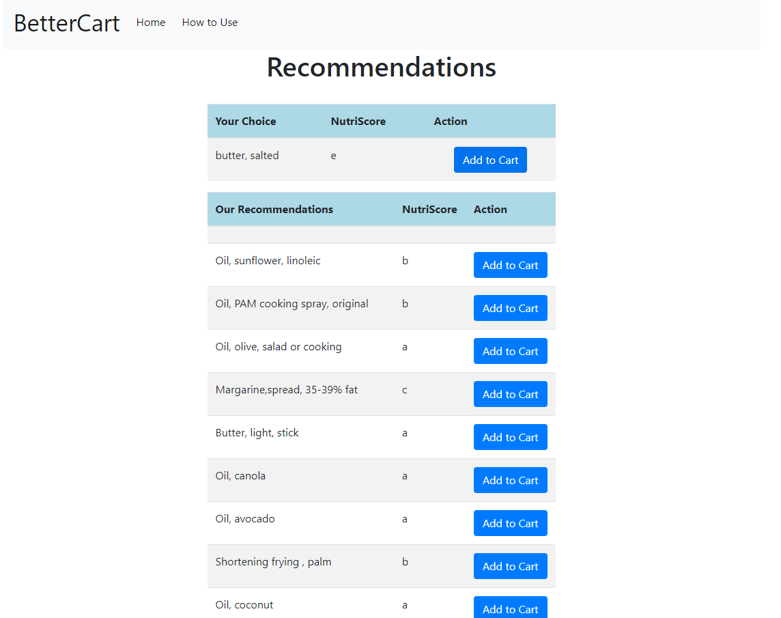Open the How to Use page
This screenshot has height=618, width=781.
click(x=210, y=23)
